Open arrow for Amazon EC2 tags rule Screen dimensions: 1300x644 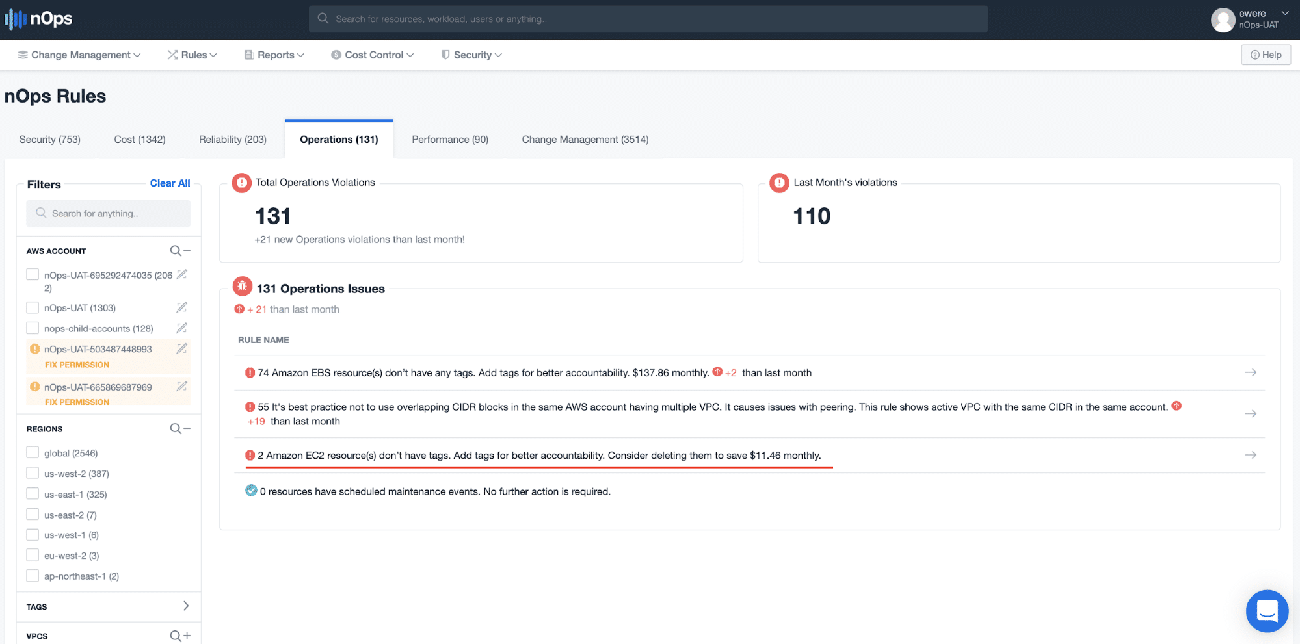click(x=1251, y=455)
